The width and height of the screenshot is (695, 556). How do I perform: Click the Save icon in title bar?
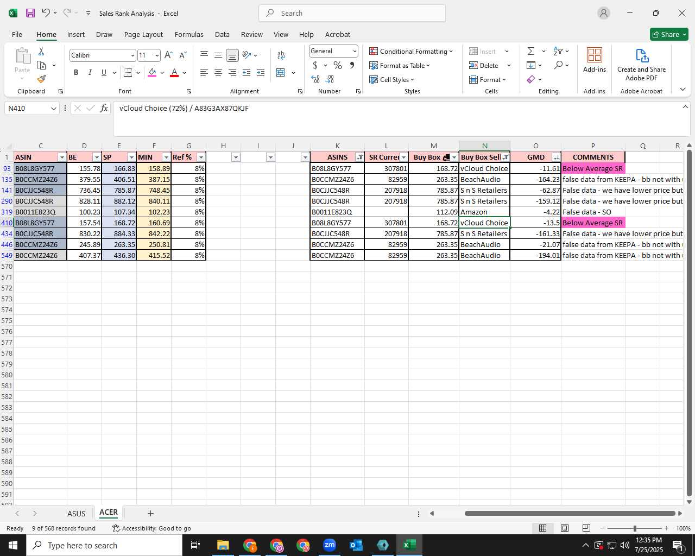30,13
